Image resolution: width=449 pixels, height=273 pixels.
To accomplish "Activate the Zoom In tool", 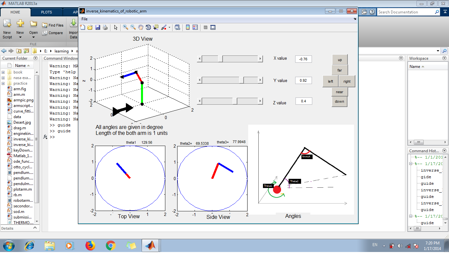I will pos(125,27).
